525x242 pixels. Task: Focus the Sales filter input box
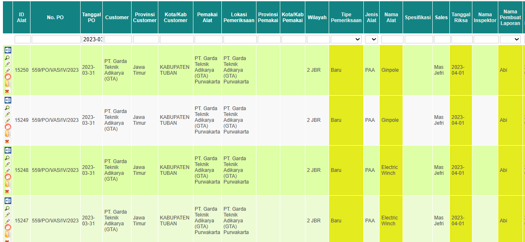tap(442, 39)
